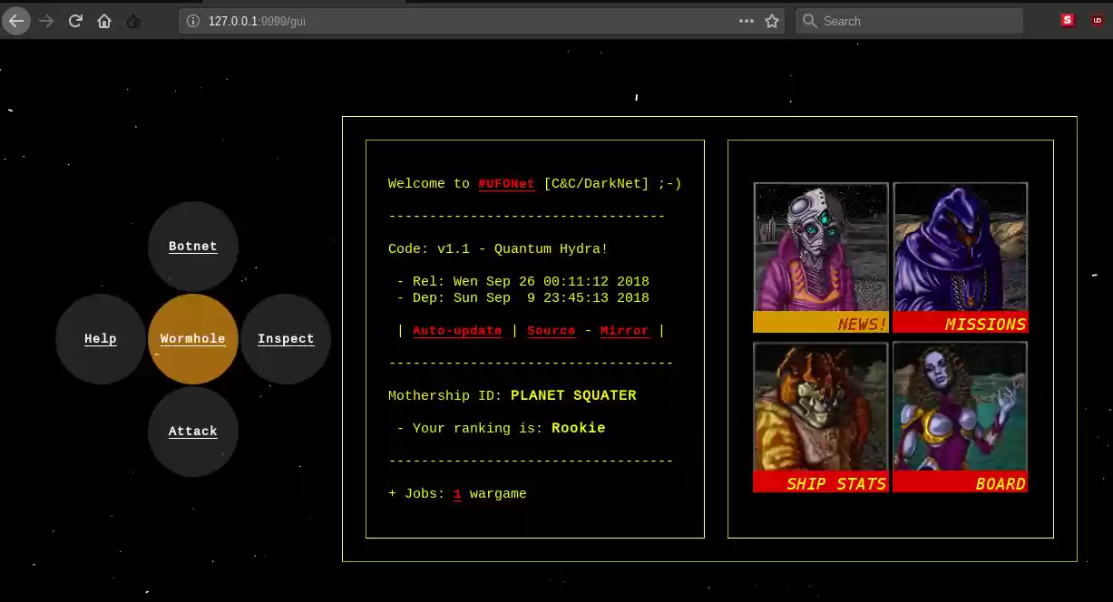This screenshot has width=1113, height=602.
Task: Click the browser back arrow button
Action: pos(16,21)
